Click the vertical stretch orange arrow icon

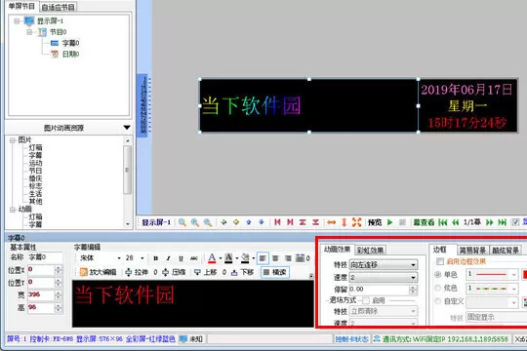(x=344, y=222)
